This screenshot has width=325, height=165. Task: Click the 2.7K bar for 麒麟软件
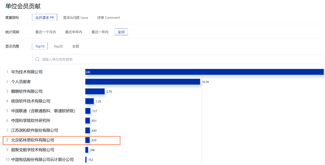[95, 91]
